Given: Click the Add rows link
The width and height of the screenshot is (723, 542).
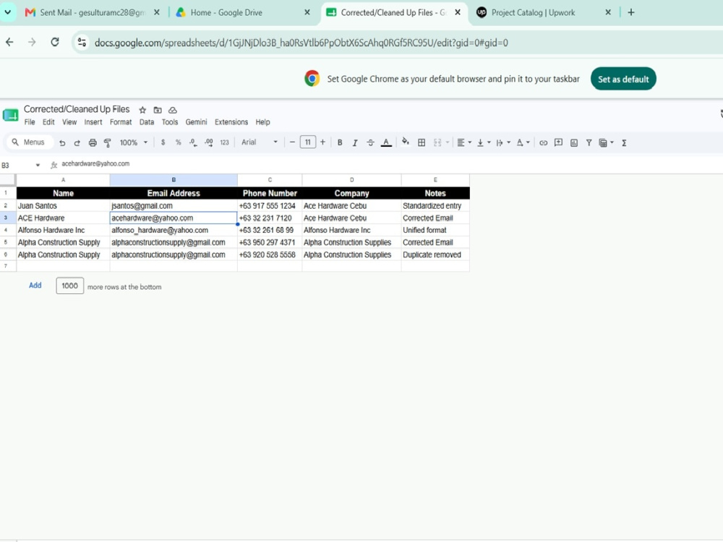Looking at the screenshot, I should tap(35, 285).
